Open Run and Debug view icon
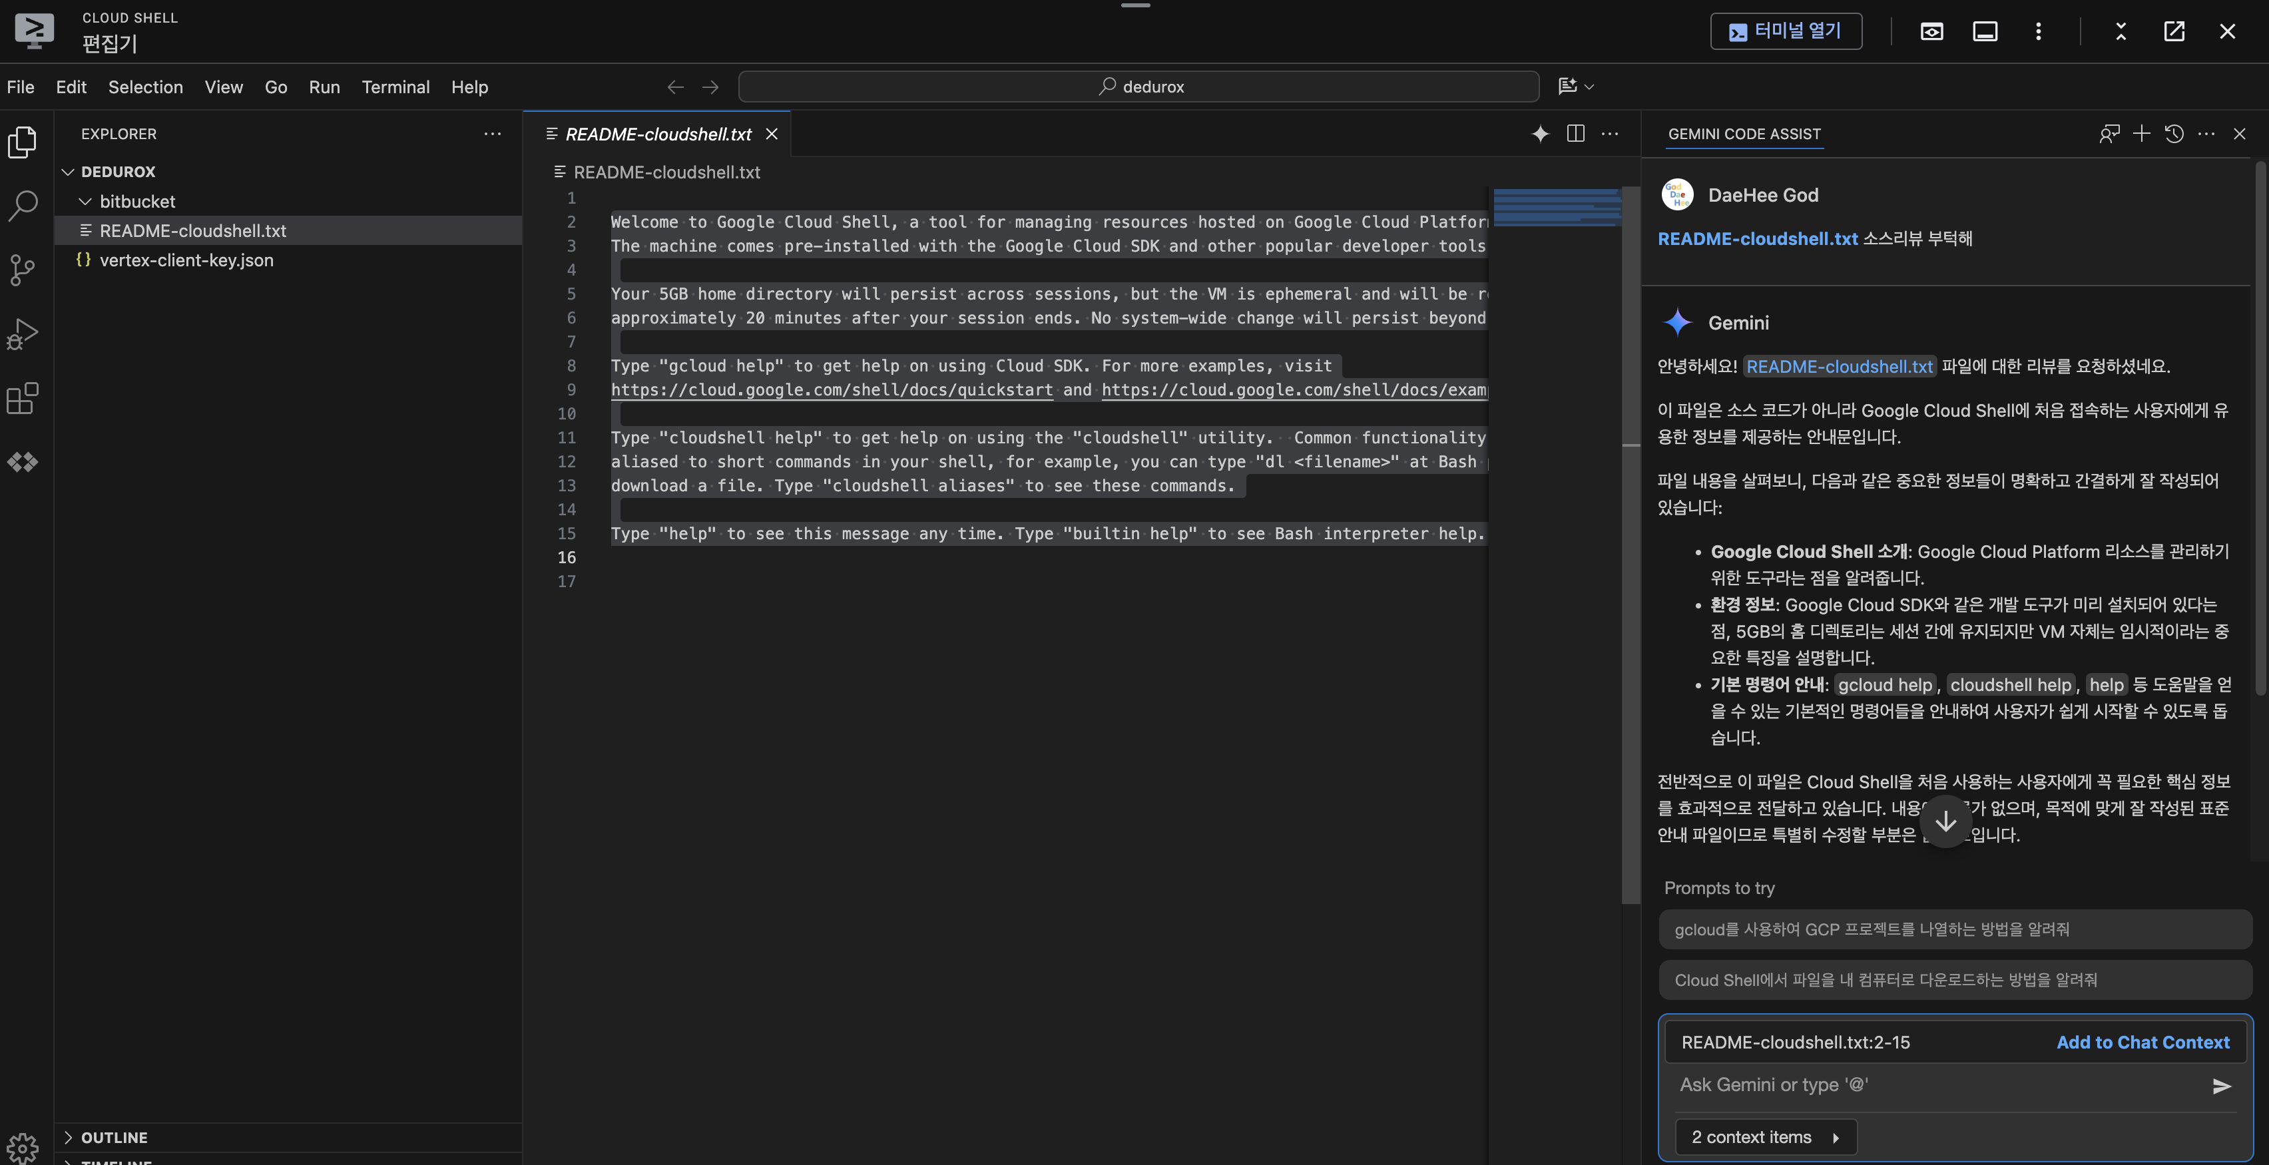This screenshot has width=2269, height=1165. point(23,334)
